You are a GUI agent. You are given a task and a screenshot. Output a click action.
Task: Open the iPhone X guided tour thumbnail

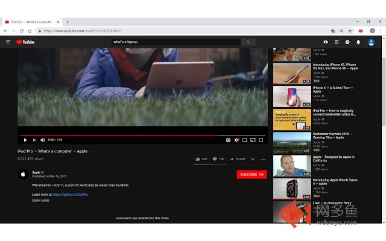pyautogui.click(x=292, y=96)
